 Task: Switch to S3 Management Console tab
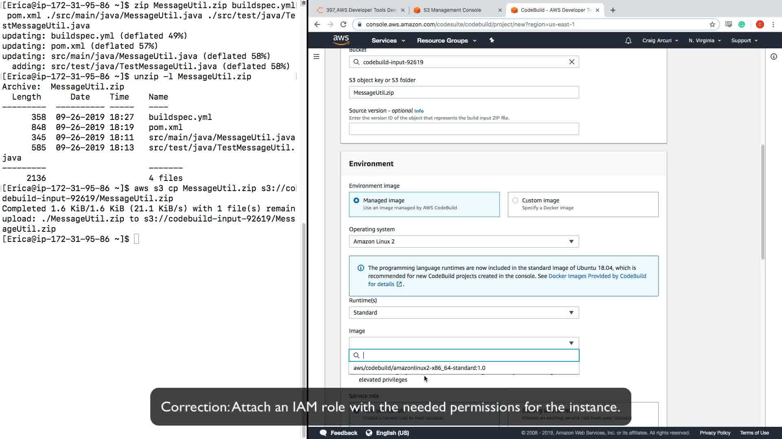coord(452,10)
